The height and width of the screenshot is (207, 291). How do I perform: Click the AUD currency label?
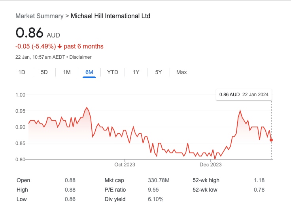(53, 35)
